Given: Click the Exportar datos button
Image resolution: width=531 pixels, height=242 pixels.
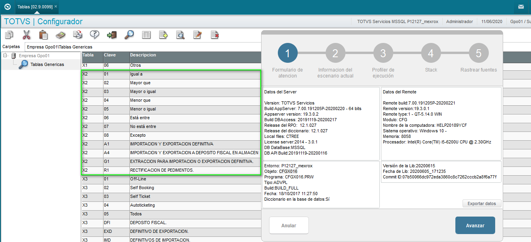Looking at the screenshot, I should tap(482, 203).
